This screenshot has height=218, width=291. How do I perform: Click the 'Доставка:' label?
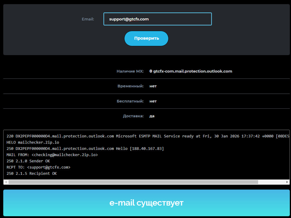(133, 116)
